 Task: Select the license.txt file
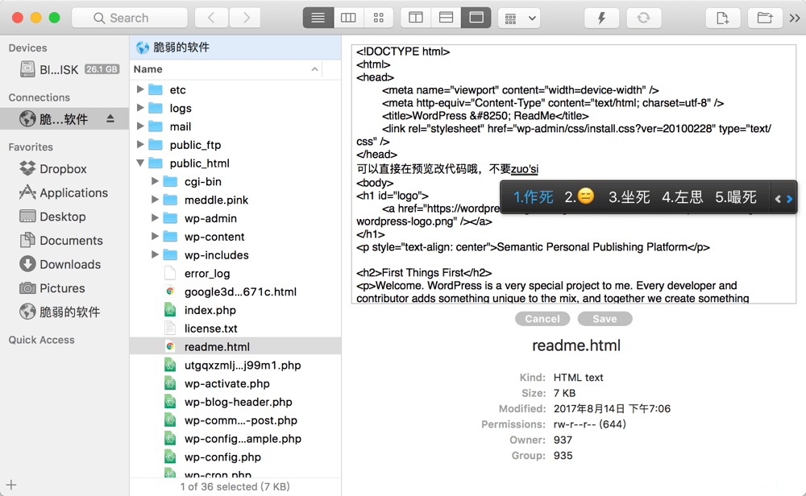coord(235,329)
